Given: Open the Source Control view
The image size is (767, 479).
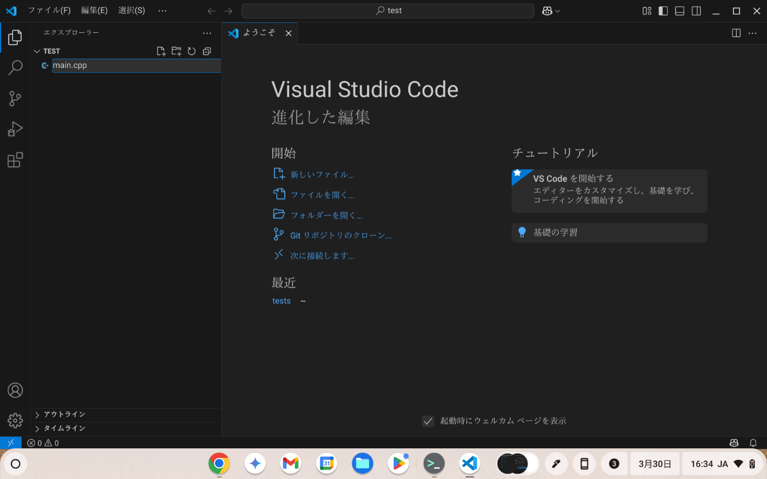Looking at the screenshot, I should pos(15,99).
